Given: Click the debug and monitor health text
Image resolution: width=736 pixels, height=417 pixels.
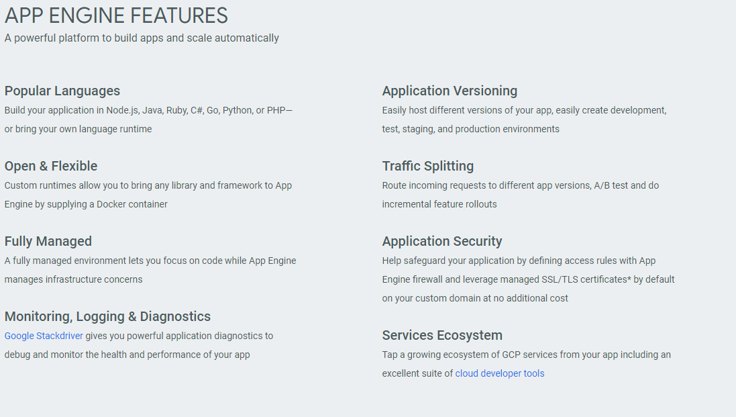Looking at the screenshot, I should (127, 355).
